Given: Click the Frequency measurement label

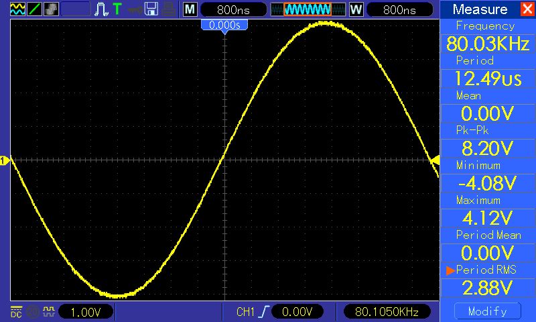Looking at the screenshot, I should point(485,26).
